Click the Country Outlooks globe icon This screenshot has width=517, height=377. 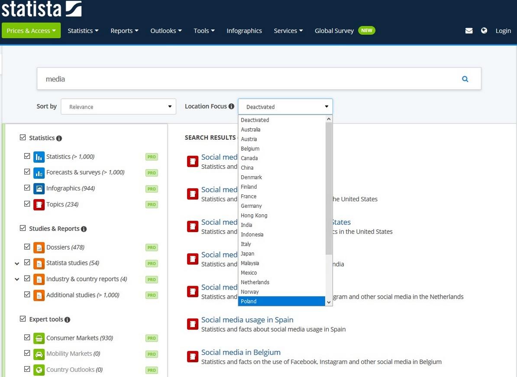39,370
